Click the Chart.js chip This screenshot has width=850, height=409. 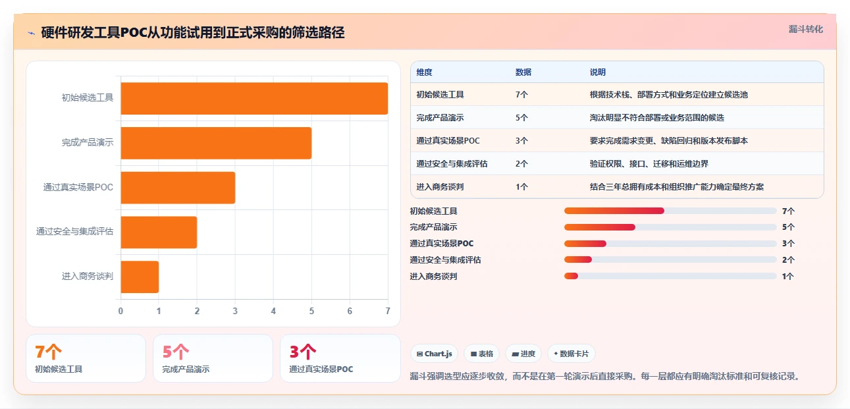(x=434, y=354)
